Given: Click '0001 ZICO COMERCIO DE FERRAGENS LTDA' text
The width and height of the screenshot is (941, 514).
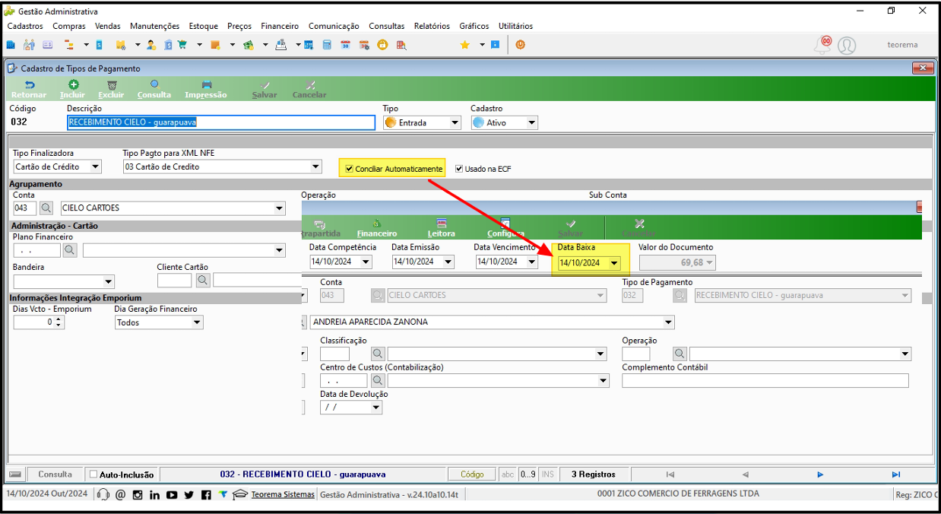Looking at the screenshot, I should tap(678, 493).
